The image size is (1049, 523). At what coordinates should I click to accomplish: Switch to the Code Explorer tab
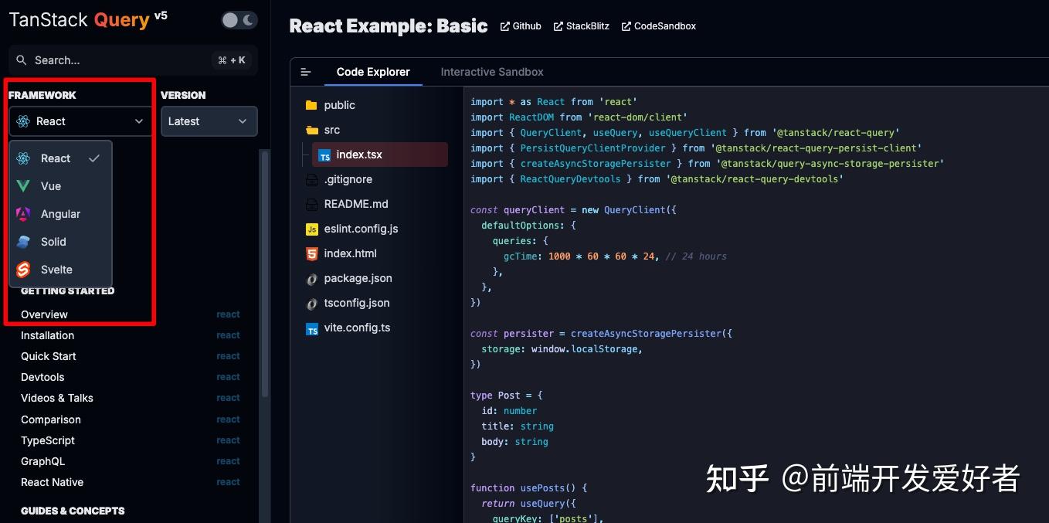tap(373, 72)
